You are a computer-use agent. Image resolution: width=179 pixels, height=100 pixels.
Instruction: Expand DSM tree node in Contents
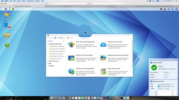48,64
